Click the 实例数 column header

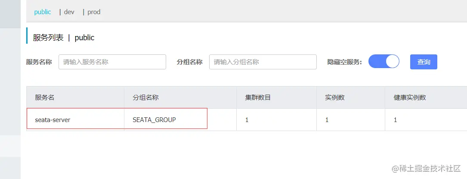coord(335,98)
